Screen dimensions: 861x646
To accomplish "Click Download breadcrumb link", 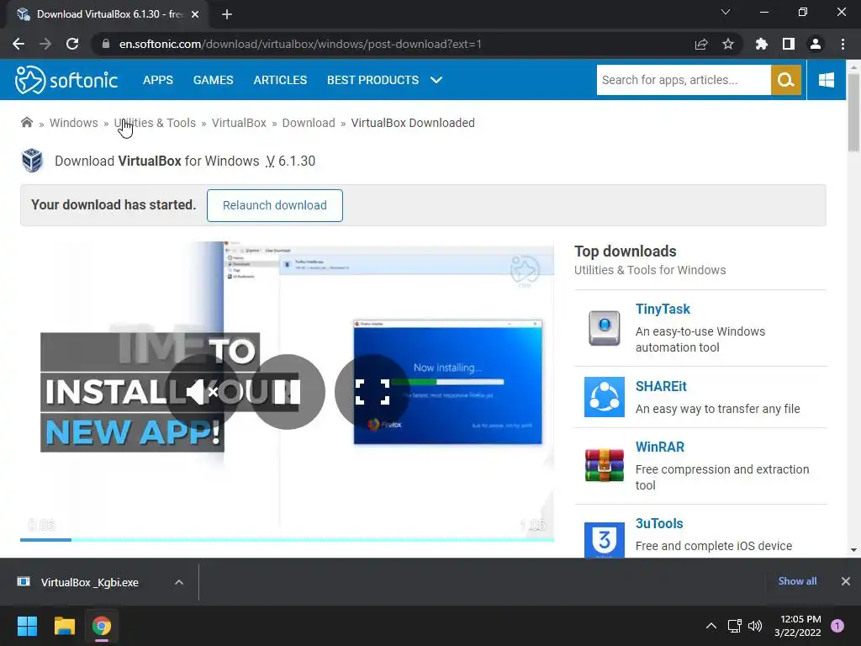I will pyautogui.click(x=309, y=123).
